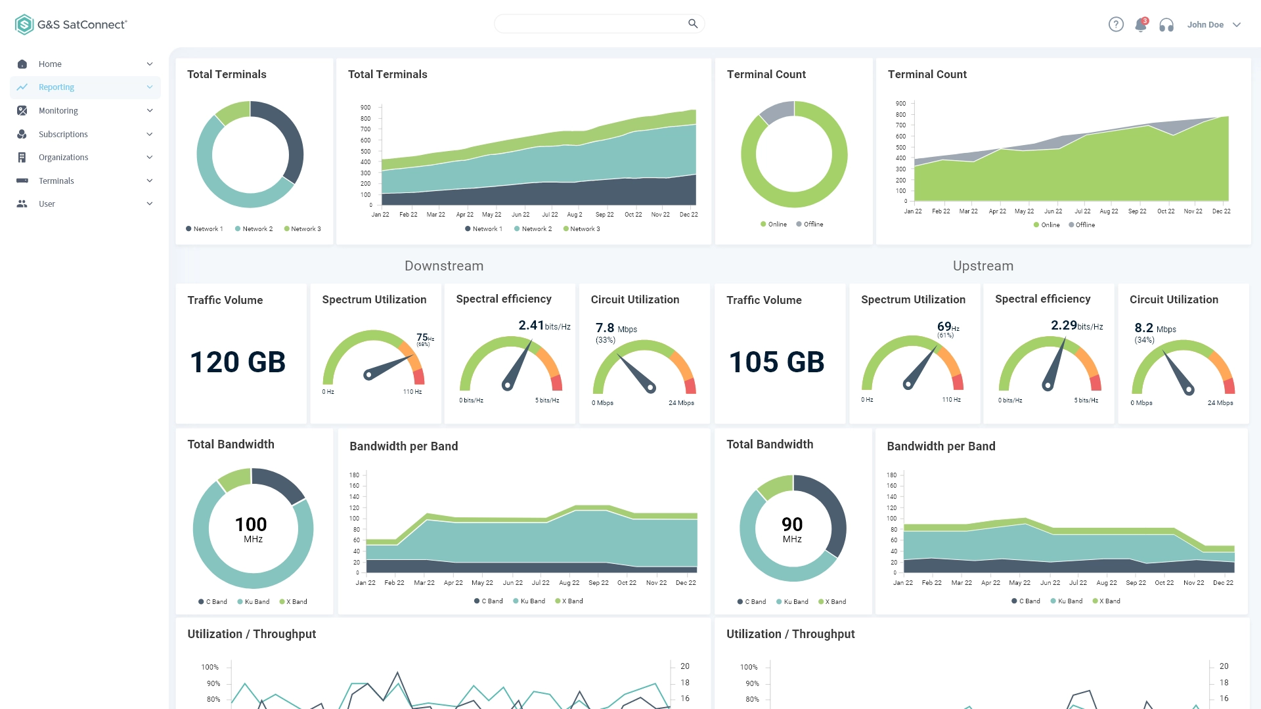Click the Upstream section heading

(x=983, y=266)
